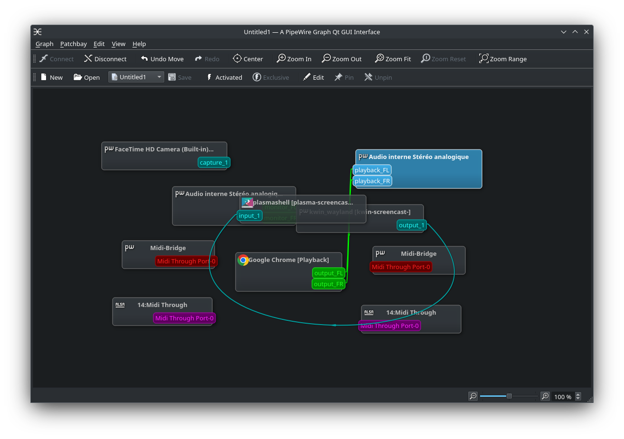Click the Disconnect toolbar button

click(x=105, y=59)
